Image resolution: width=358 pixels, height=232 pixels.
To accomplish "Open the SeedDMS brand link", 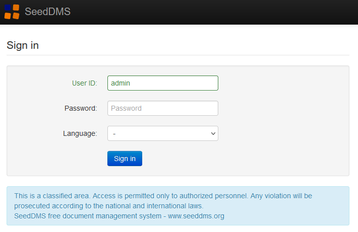I will pos(47,12).
